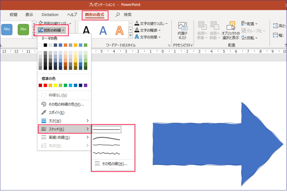The width and height of the screenshot is (287, 192).
Task: Click the 代替テキスト (alt text) icon
Action: (182, 31)
